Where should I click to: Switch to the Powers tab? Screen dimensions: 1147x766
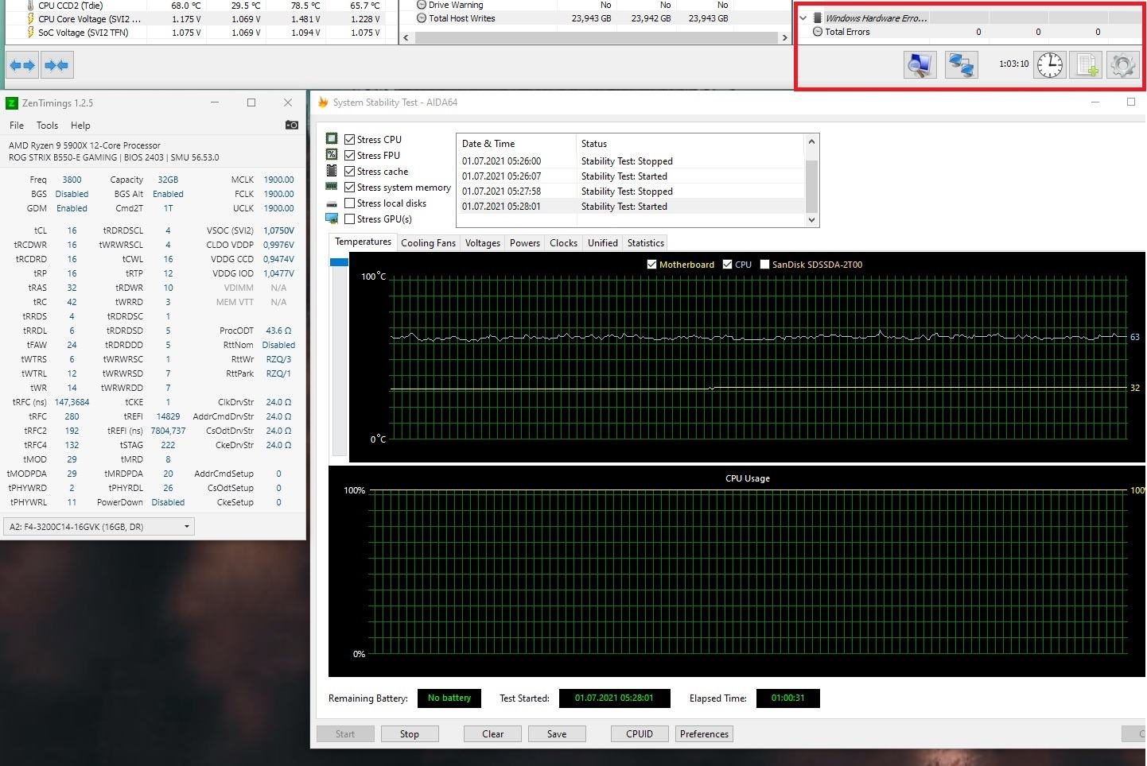tap(524, 243)
